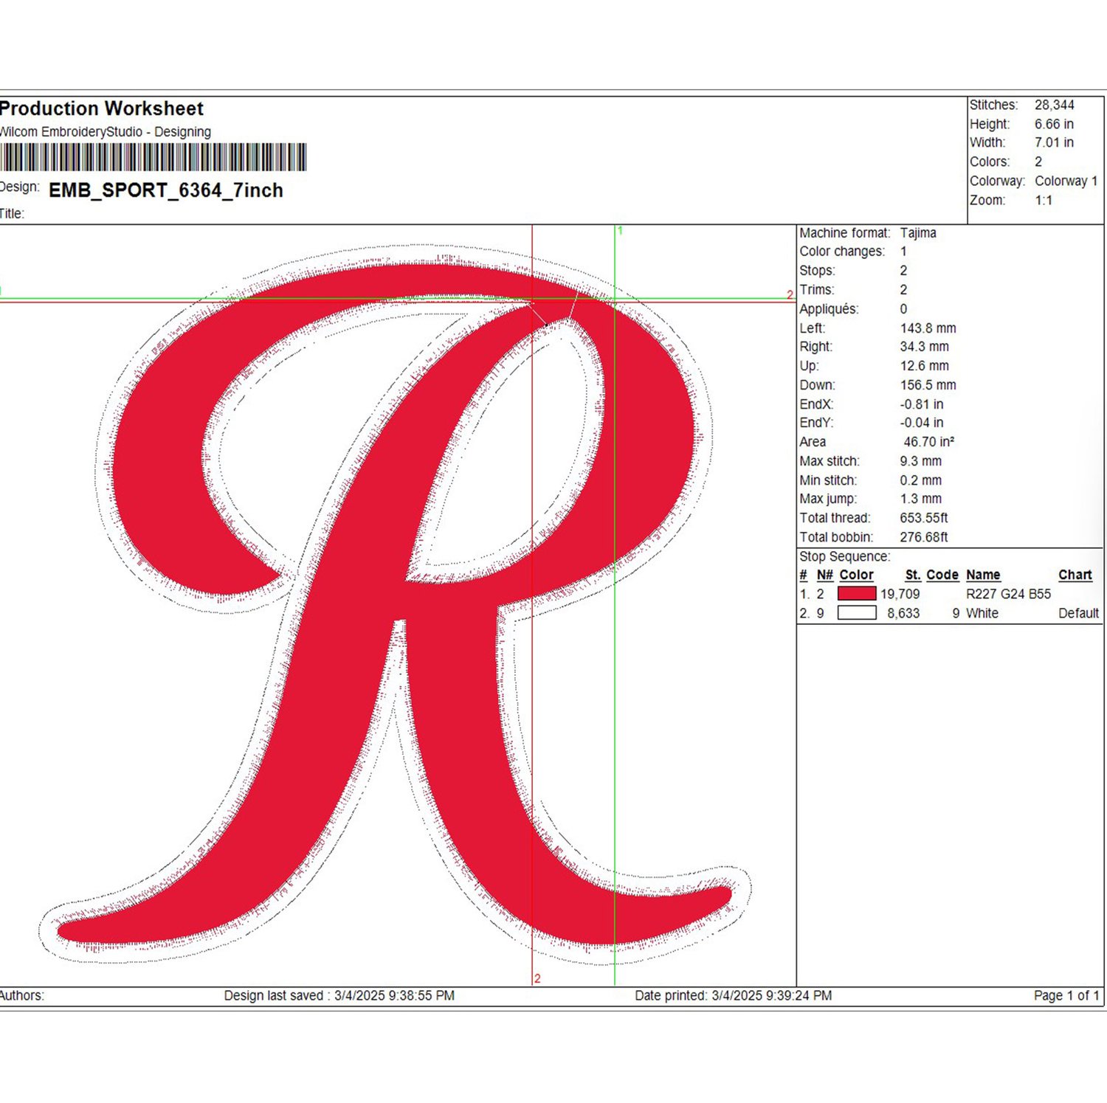This screenshot has height=1103, width=1107.
Task: Select the width value "7.01 in"
Action: pyautogui.click(x=1054, y=142)
